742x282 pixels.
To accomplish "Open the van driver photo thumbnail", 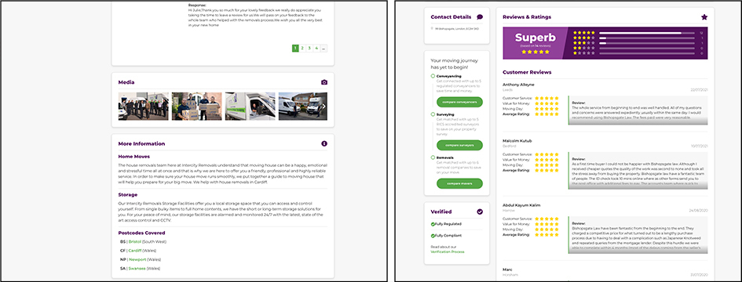I will [250, 107].
